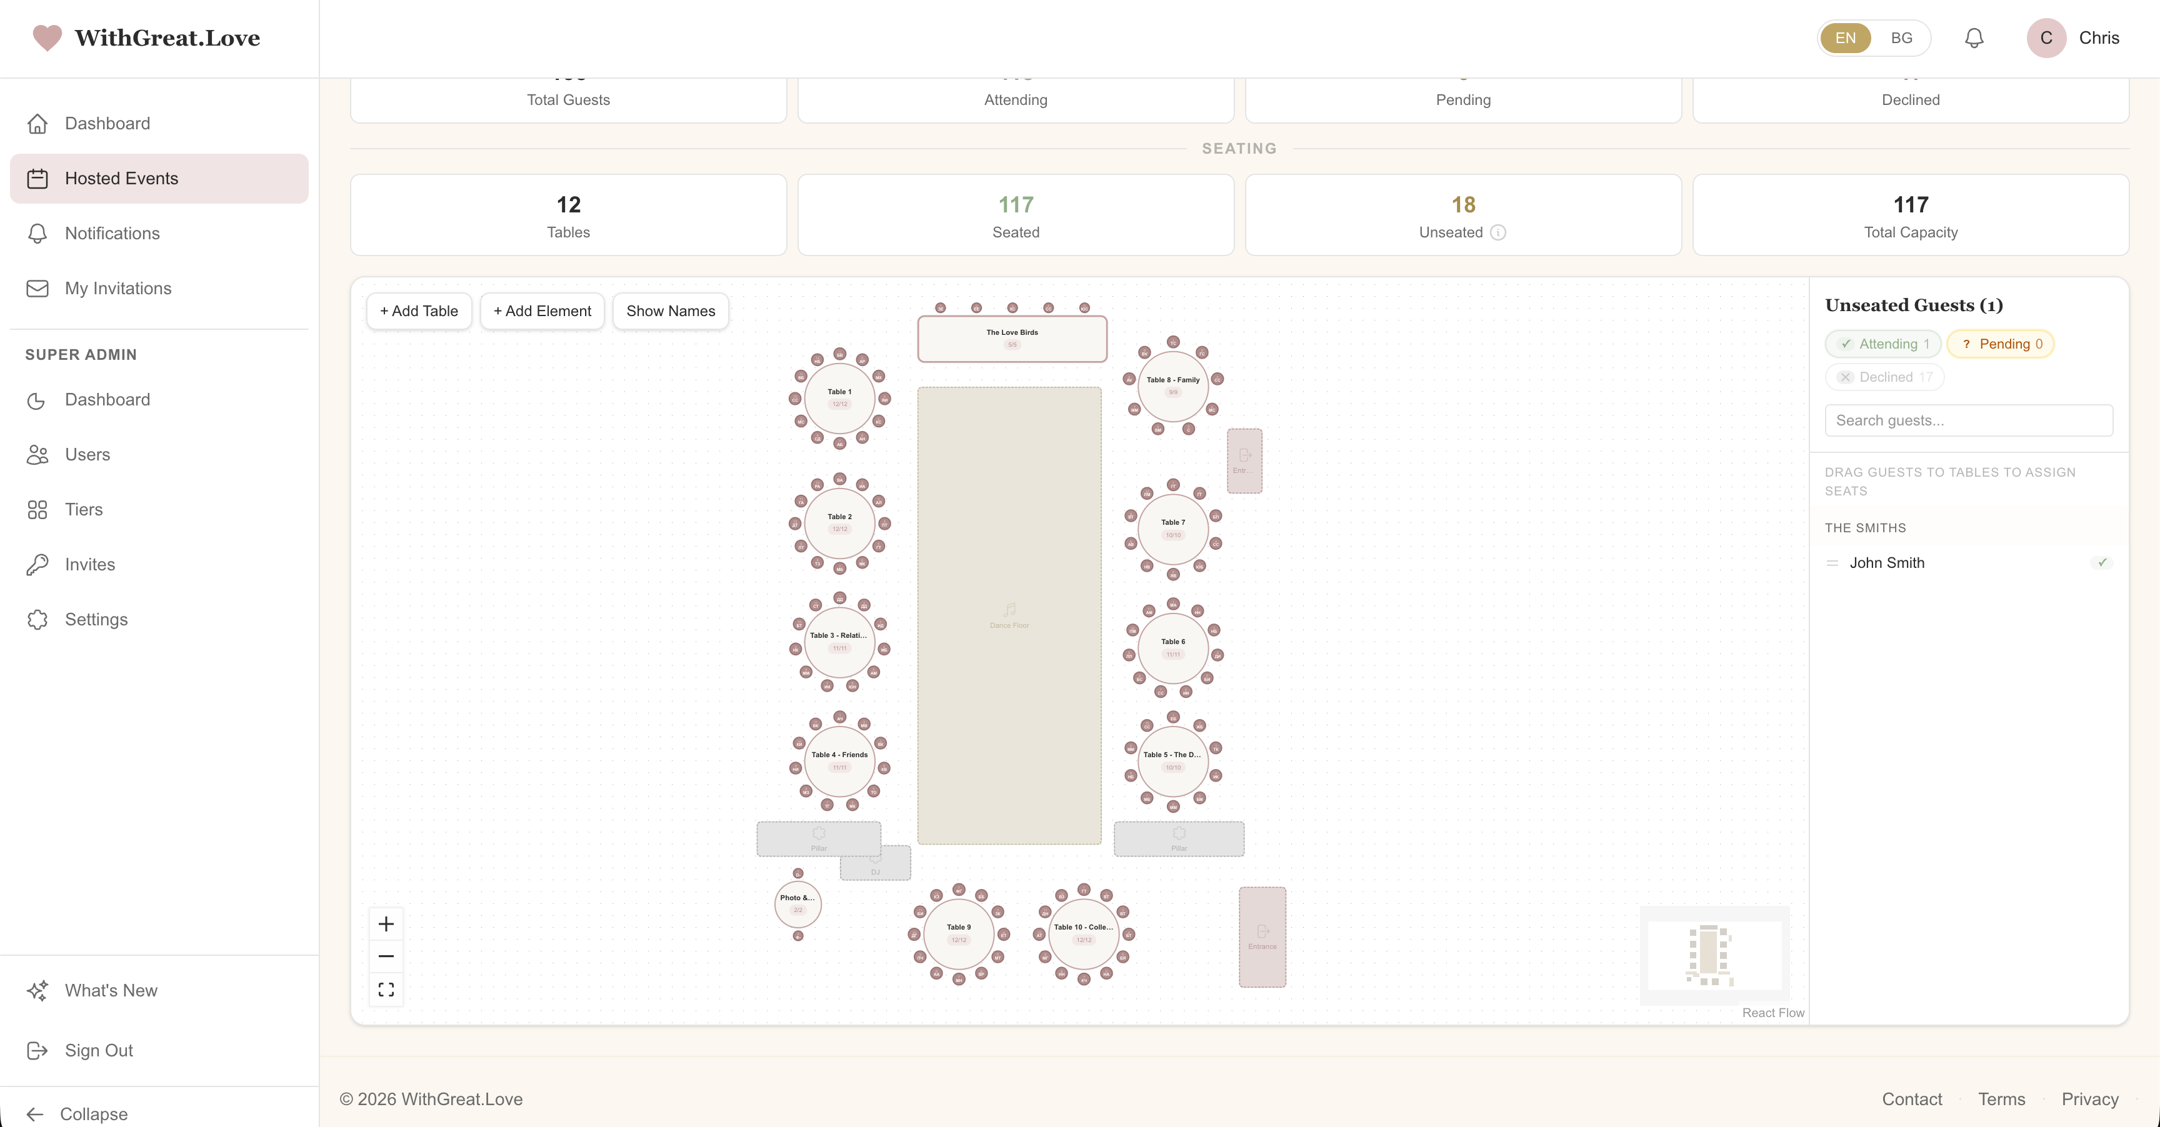The width and height of the screenshot is (2160, 1127).
Task: Select John Smith in unseated list
Action: coord(1969,563)
